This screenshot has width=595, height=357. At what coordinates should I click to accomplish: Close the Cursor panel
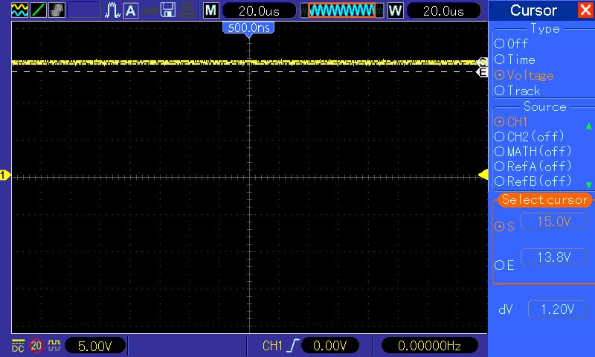[x=585, y=10]
